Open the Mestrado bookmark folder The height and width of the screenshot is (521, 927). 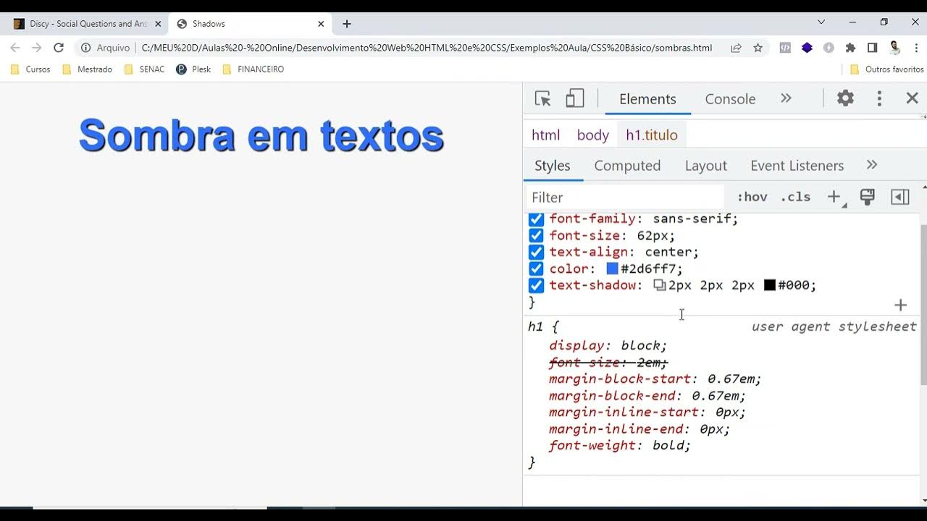(x=87, y=69)
